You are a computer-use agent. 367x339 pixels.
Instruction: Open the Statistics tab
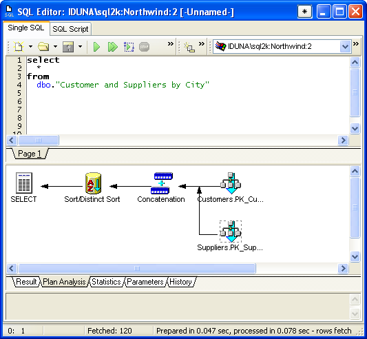[106, 282]
